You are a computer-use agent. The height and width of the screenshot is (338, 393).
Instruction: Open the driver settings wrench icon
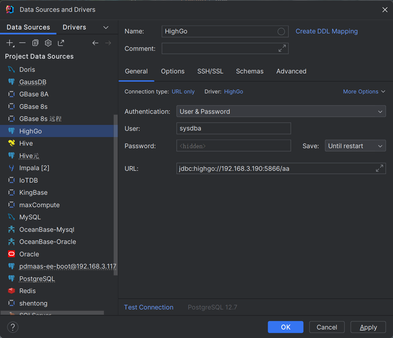pyautogui.click(x=48, y=43)
